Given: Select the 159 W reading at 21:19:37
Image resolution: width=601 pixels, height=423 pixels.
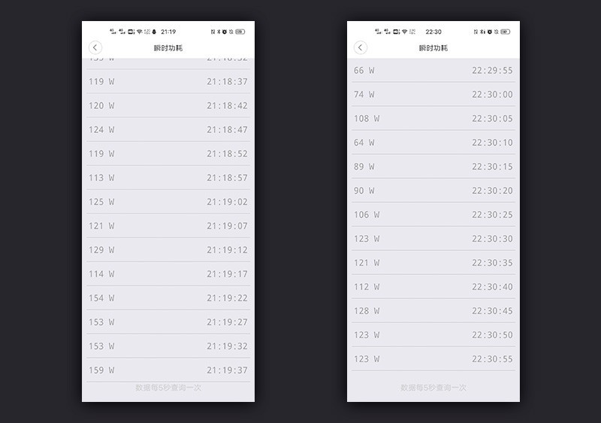Looking at the screenshot, I should pos(168,370).
